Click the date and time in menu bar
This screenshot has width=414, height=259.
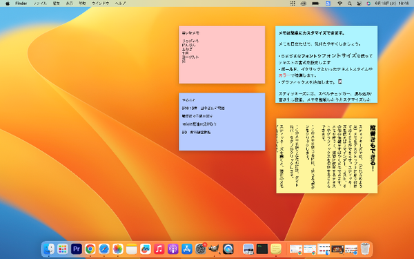pyautogui.click(x=392, y=3)
